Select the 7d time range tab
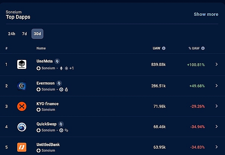 [24, 34]
